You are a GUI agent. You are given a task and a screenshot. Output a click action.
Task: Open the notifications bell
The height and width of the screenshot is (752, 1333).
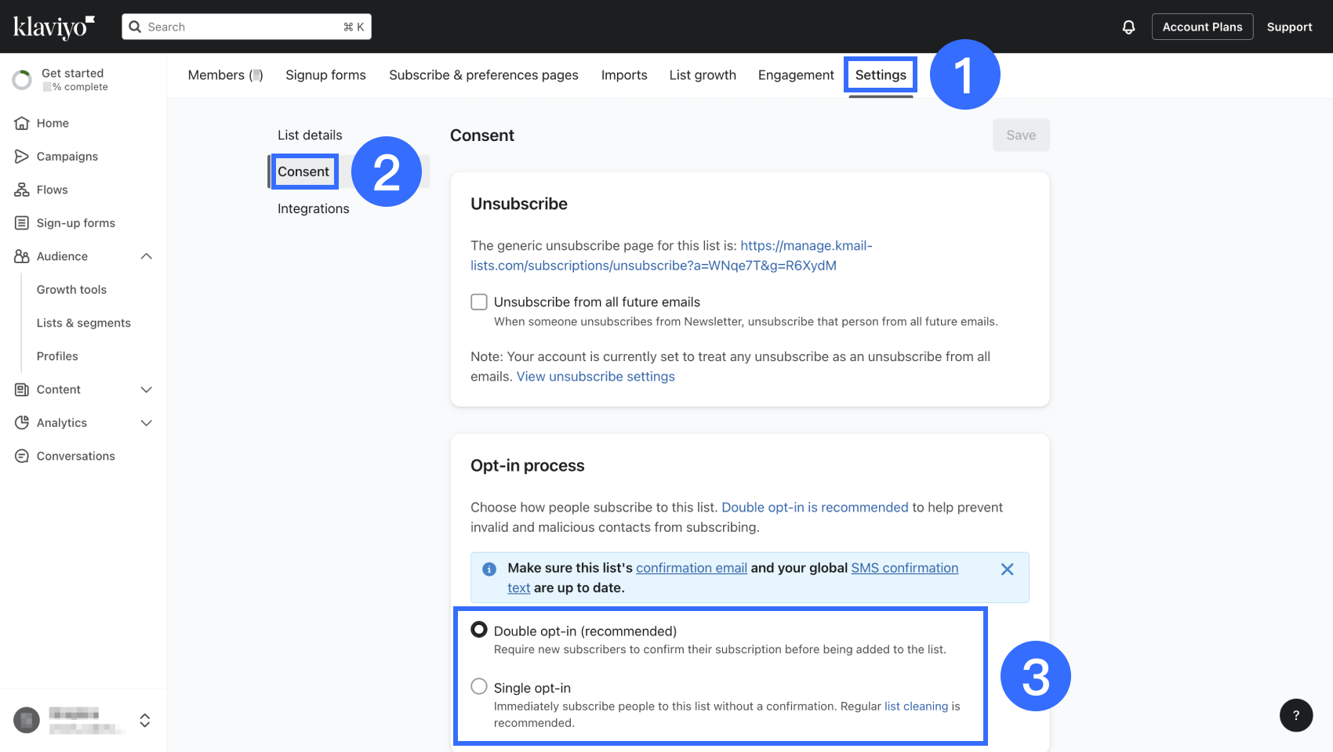click(1128, 27)
